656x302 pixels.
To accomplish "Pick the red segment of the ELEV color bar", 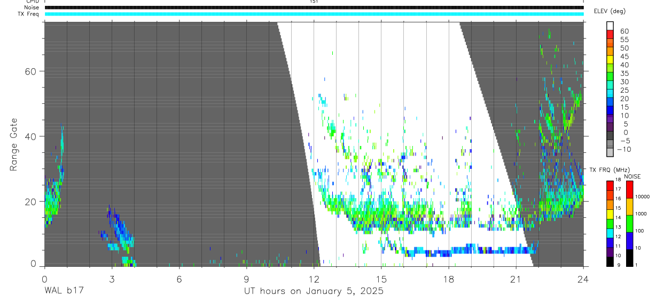I will (x=611, y=34).
